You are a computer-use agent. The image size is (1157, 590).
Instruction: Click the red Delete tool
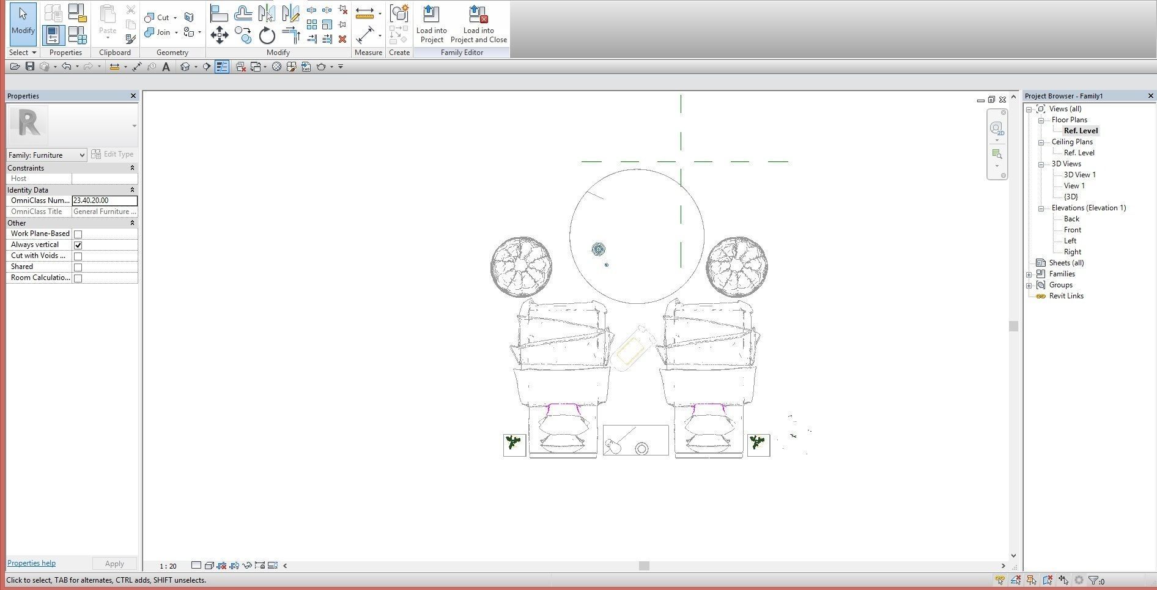tap(342, 39)
